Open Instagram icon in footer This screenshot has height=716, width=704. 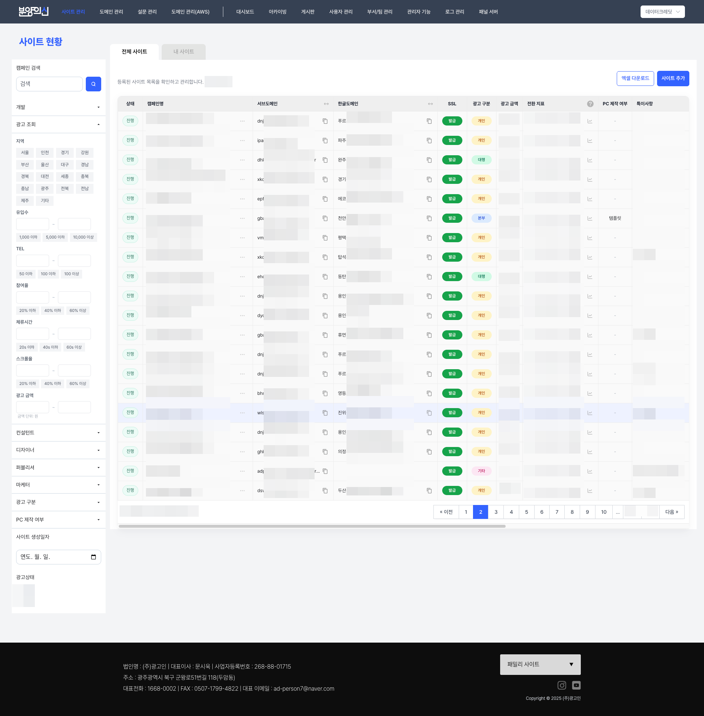562,685
